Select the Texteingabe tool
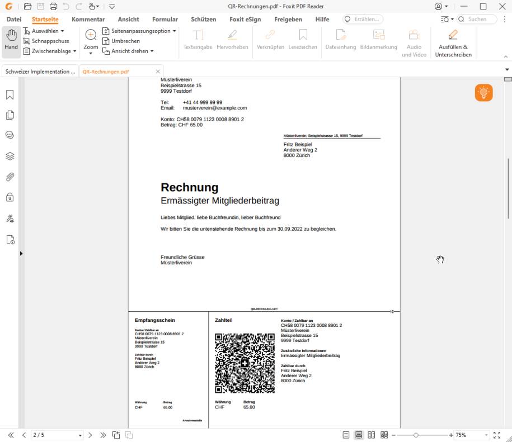 pos(197,39)
